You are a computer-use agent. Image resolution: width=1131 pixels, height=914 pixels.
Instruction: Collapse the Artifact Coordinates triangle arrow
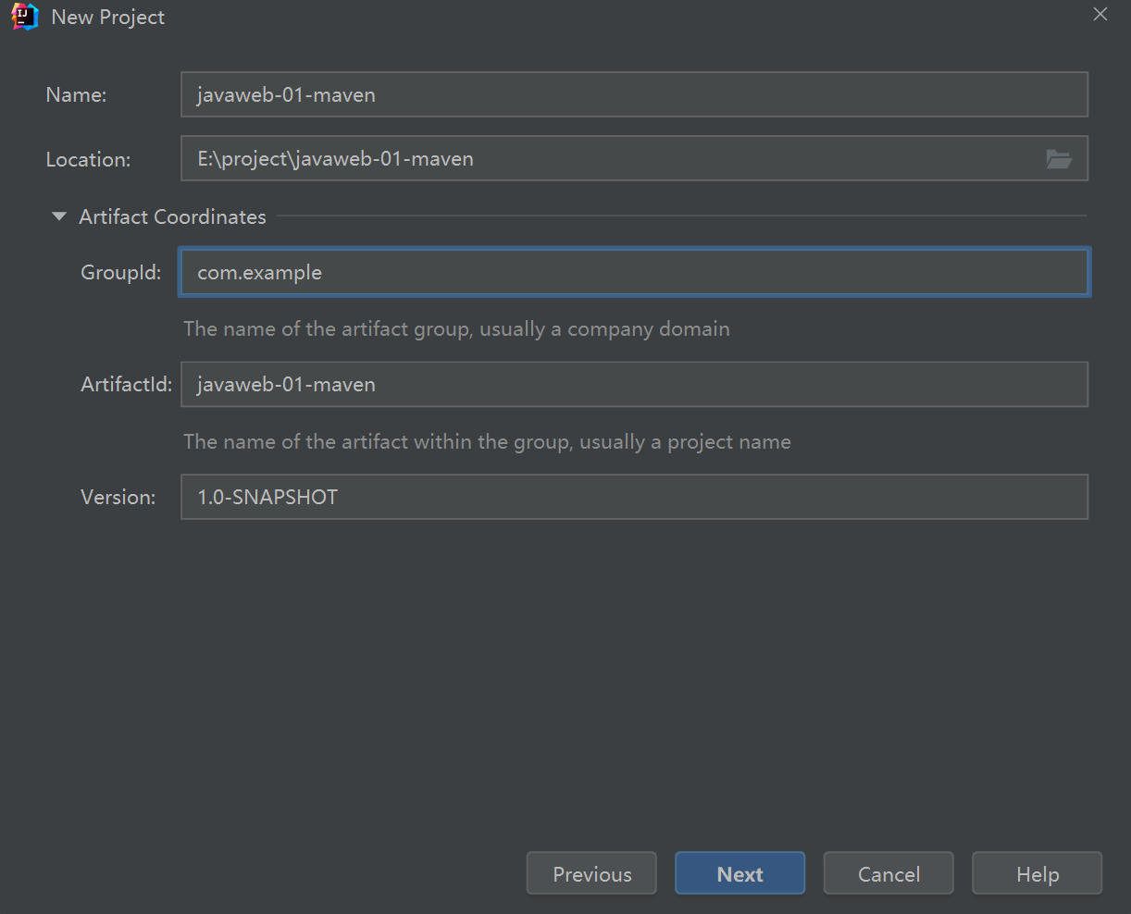[59, 216]
